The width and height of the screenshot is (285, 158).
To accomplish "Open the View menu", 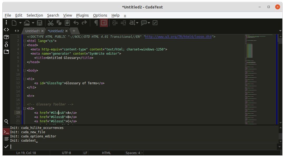I will (x=67, y=15).
